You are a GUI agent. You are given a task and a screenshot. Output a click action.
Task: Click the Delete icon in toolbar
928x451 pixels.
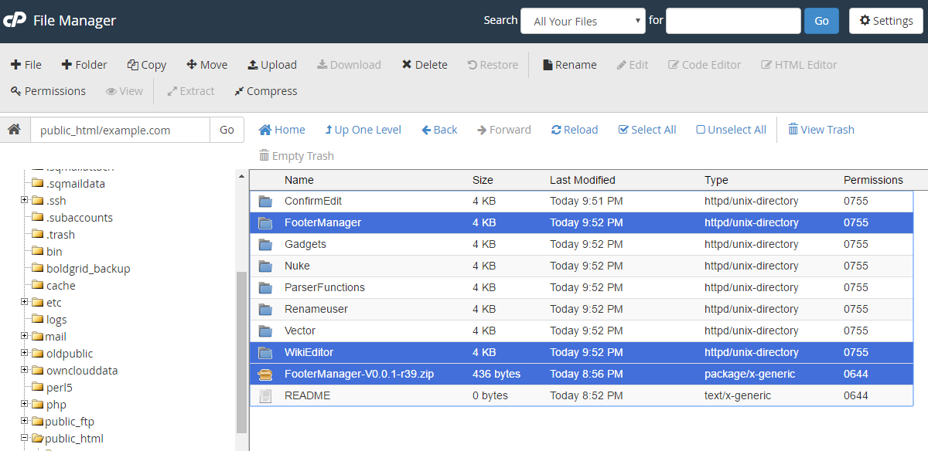pos(407,65)
